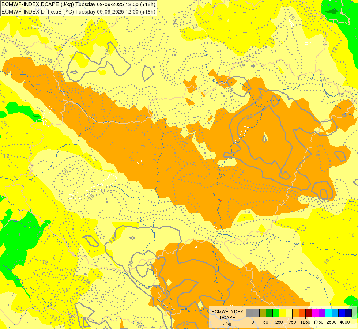Click the pure blue legend swatch
The height and width of the screenshot is (329, 358).
[x=342, y=313]
